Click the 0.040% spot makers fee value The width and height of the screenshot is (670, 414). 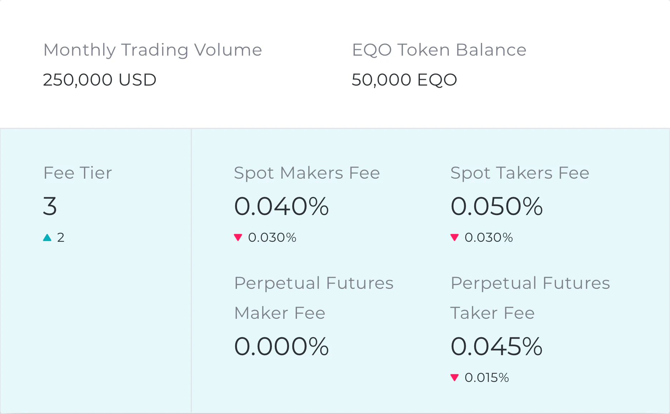pyautogui.click(x=281, y=206)
